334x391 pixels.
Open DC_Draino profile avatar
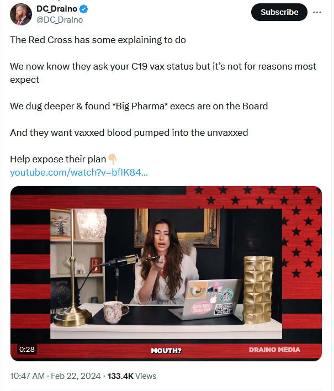[21, 14]
